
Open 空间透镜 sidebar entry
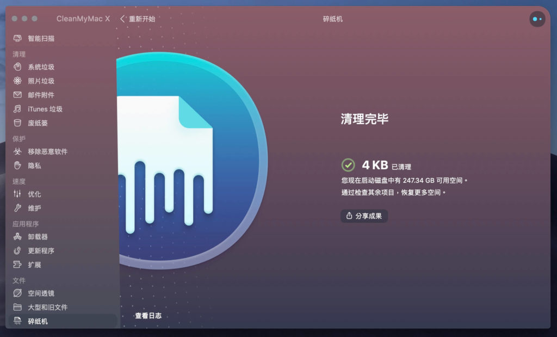click(x=41, y=293)
